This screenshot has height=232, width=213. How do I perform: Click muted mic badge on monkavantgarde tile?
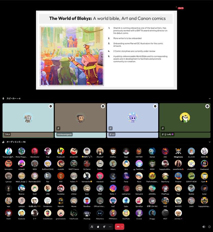click(x=58, y=128)
